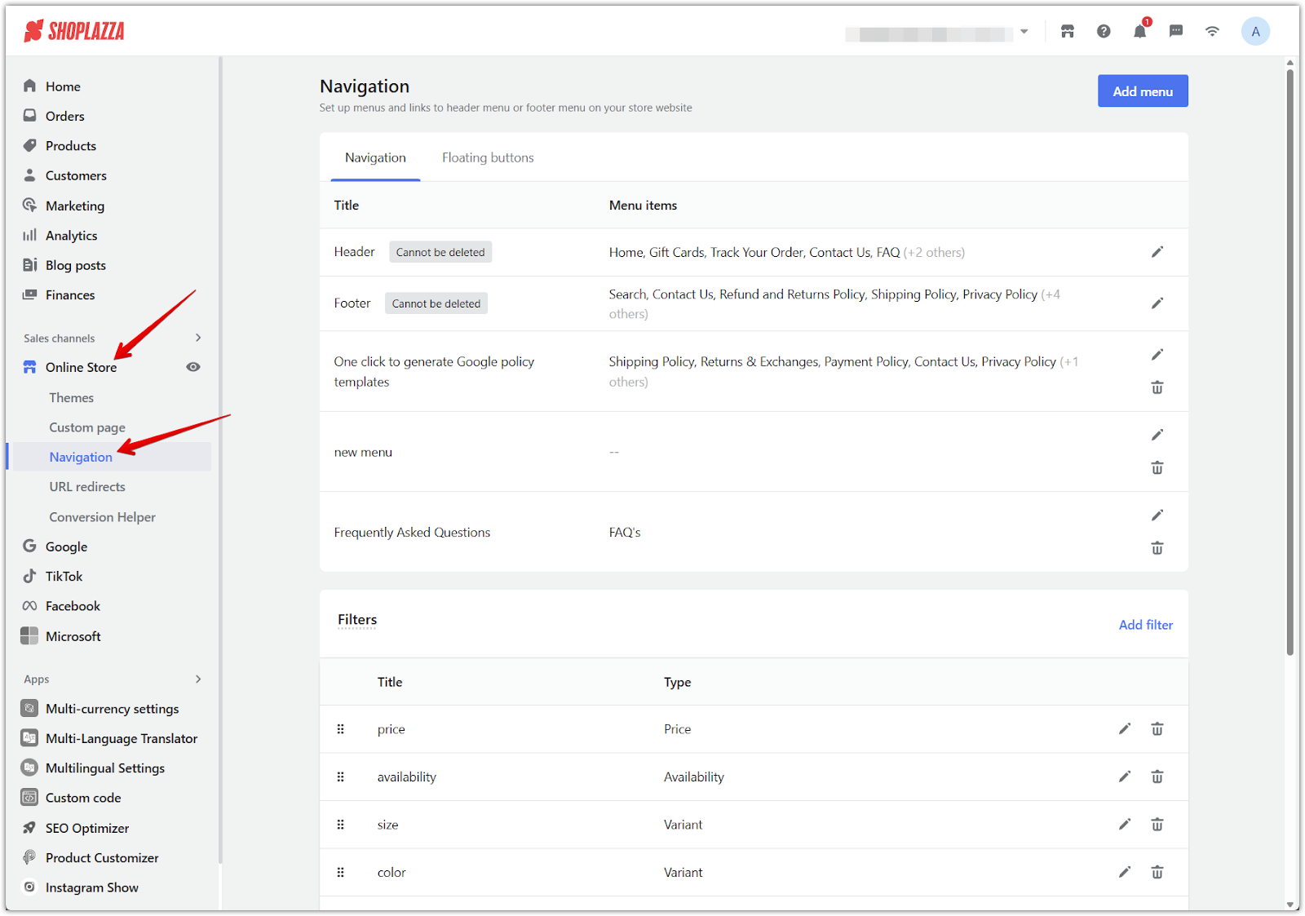
Task: Click the storefront icon in top bar
Action: click(x=1067, y=32)
